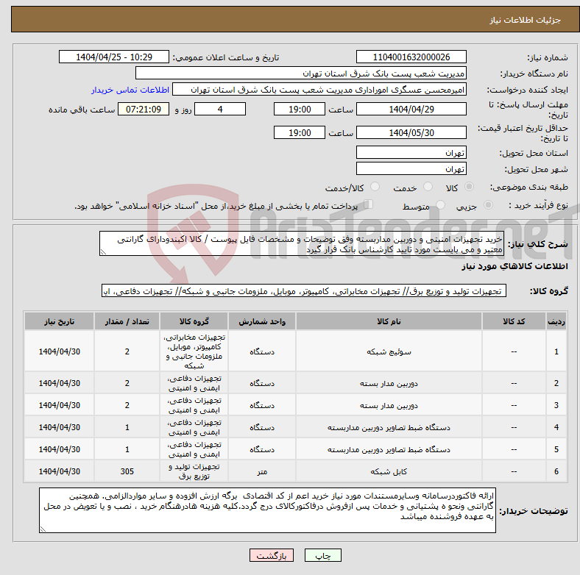
Task: Click the remaining time field 07:21:09
Action: point(144,109)
